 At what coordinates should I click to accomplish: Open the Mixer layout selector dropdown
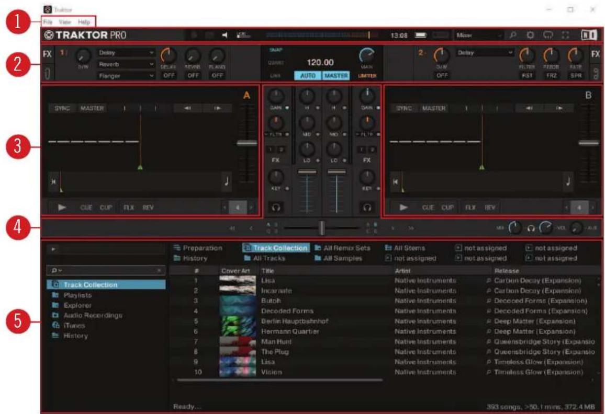click(479, 35)
